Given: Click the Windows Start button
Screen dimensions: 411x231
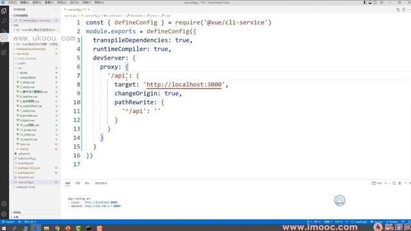Looking at the screenshot, I should click(4, 228).
